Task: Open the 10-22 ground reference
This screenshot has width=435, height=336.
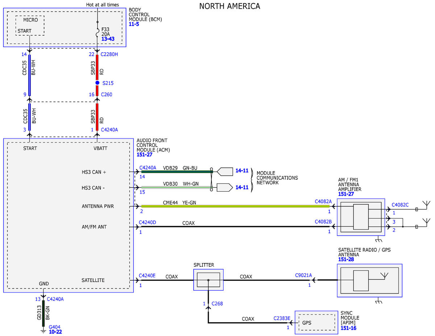Action: tap(55, 331)
